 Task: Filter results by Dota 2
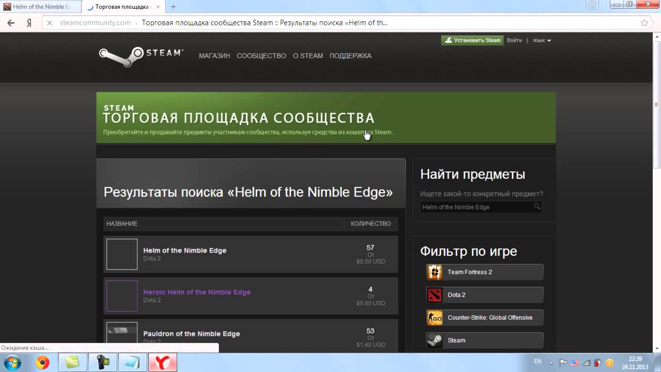[x=485, y=295]
